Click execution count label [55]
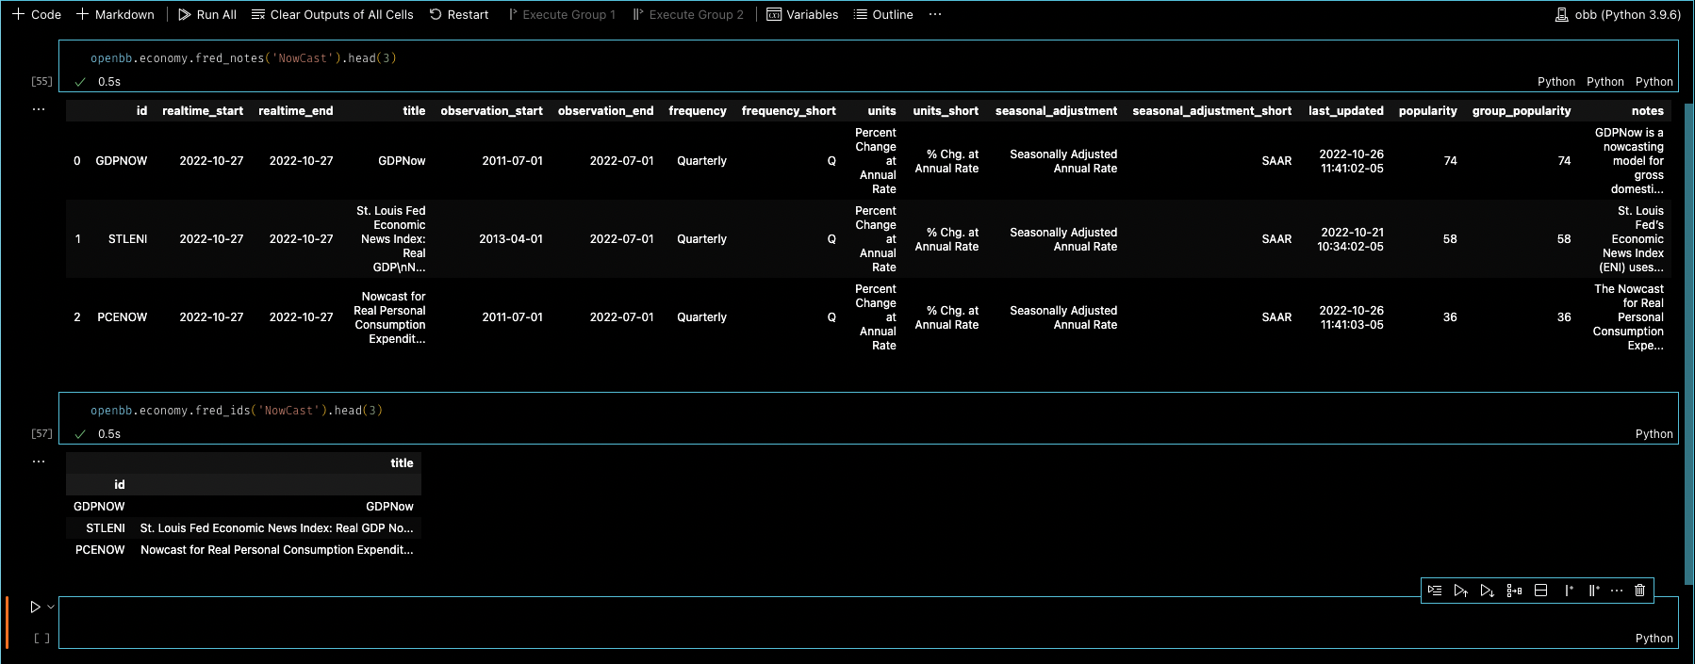The image size is (1695, 664). [x=41, y=82]
